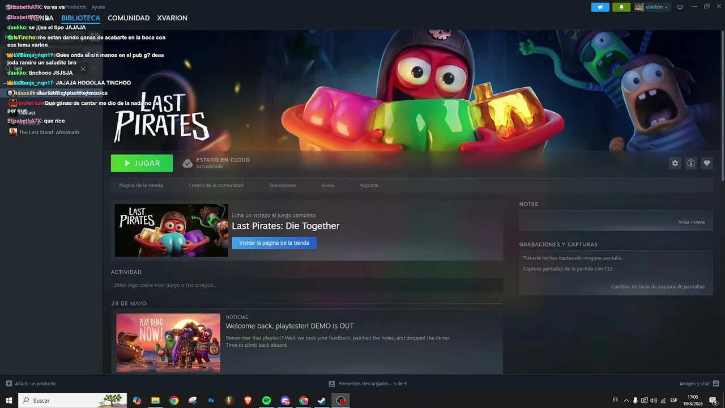Check the Estado en Cloud status icon

point(187,163)
